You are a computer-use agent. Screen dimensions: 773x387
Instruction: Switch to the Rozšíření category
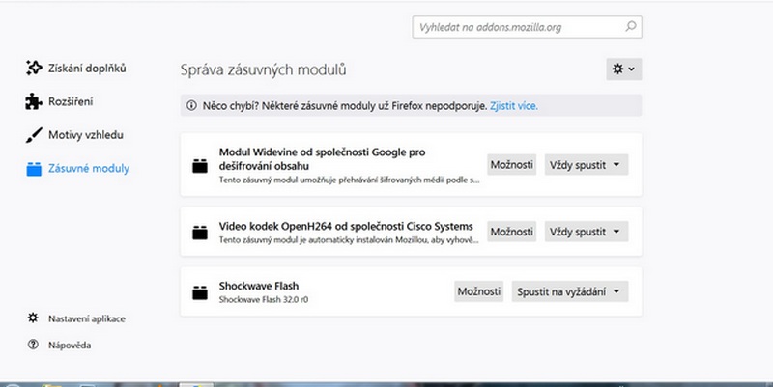70,101
